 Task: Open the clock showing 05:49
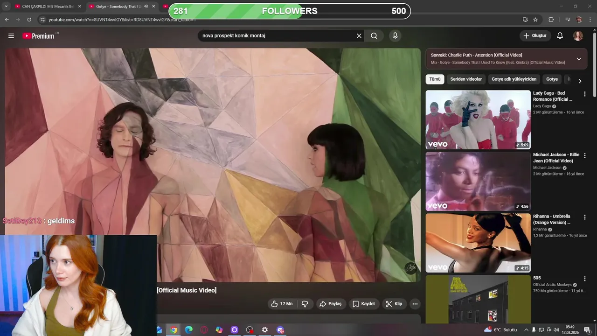tap(570, 330)
